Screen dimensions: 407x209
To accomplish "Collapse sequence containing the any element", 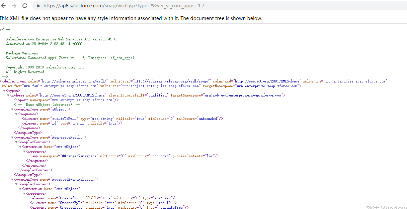I will click(x=24, y=151).
